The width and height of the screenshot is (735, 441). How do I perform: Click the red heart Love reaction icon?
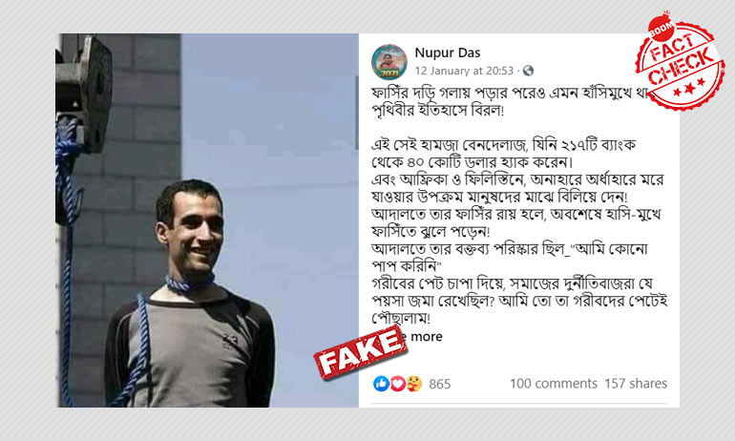tap(397, 384)
